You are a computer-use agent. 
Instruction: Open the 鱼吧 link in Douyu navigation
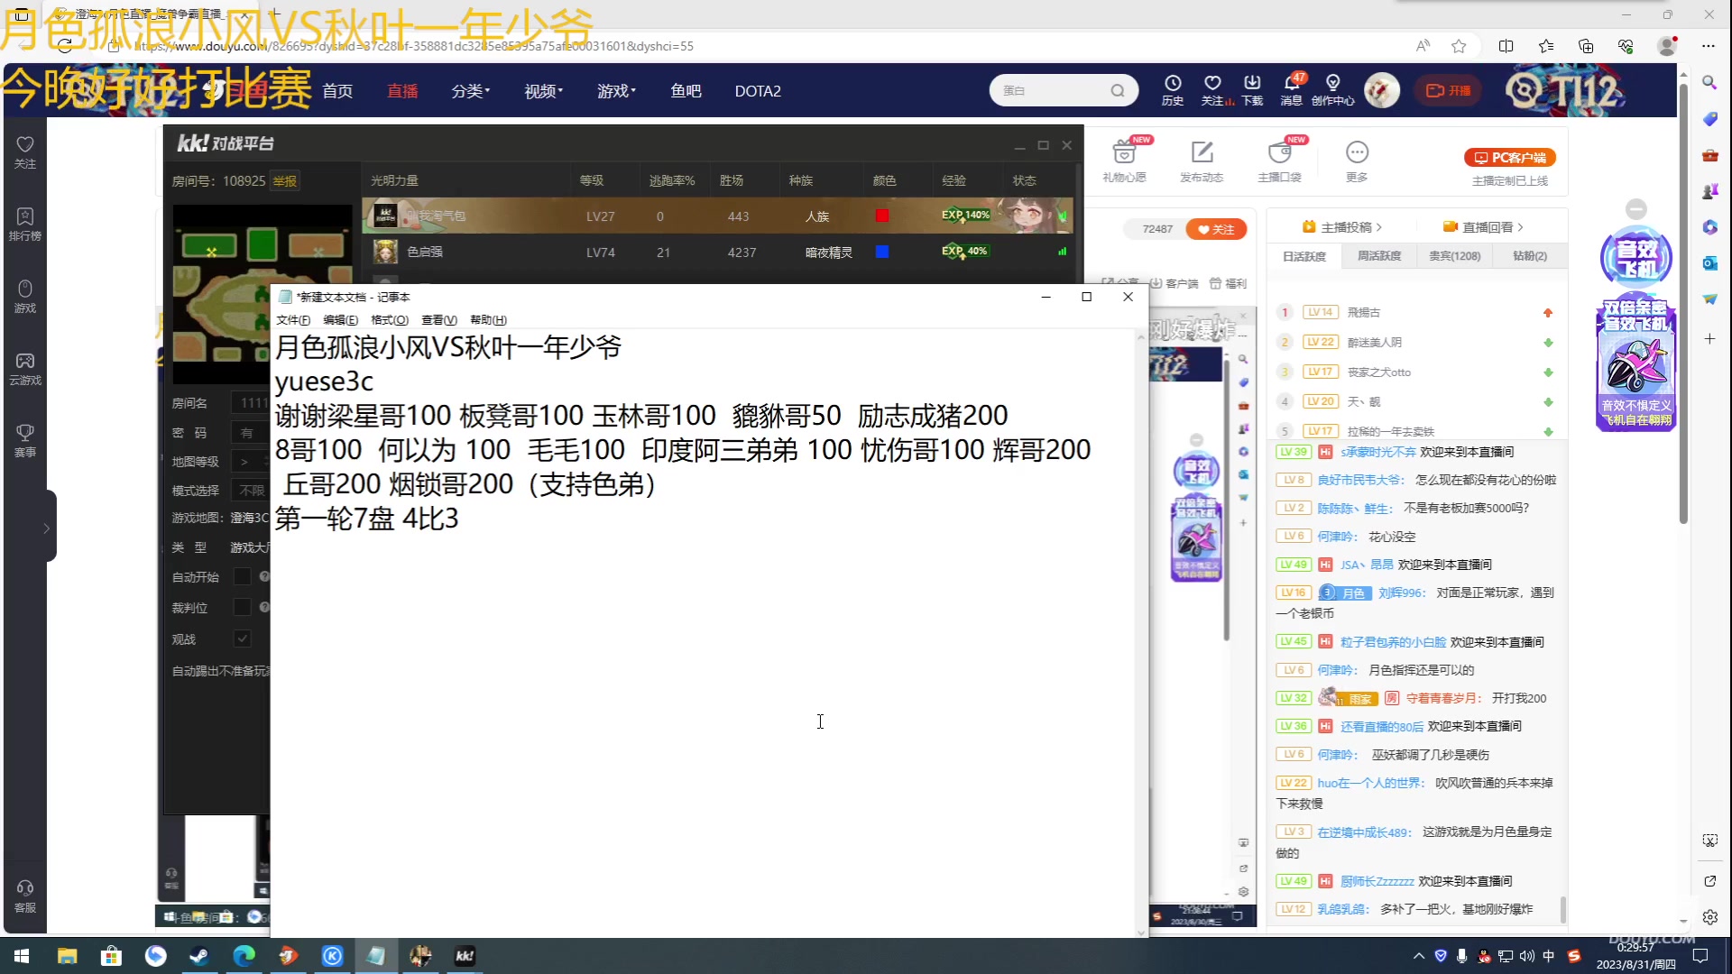(x=686, y=91)
